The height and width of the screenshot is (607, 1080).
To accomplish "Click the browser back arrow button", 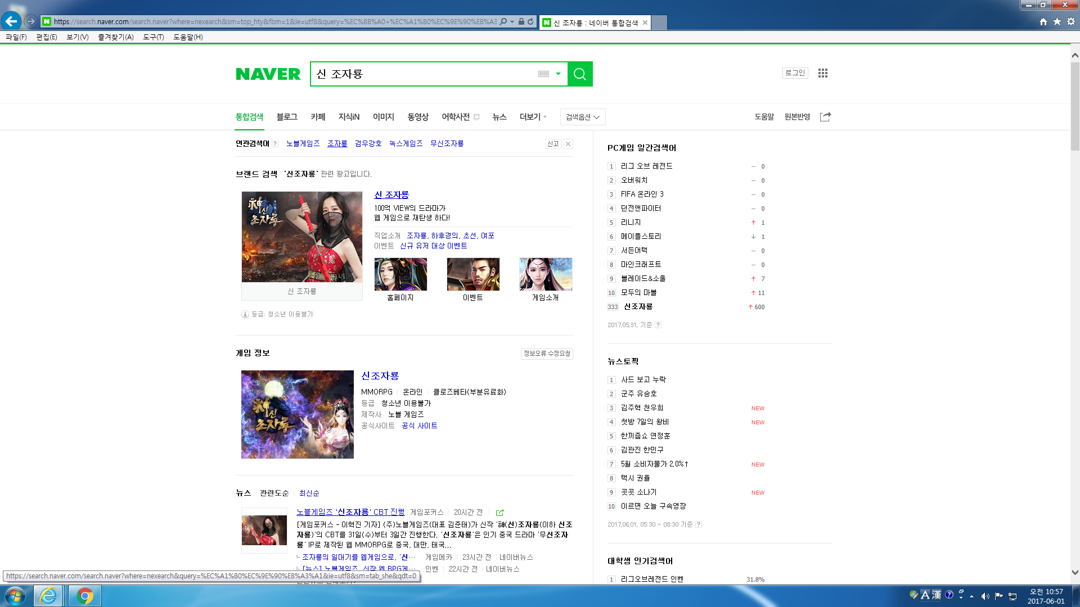I will (11, 21).
